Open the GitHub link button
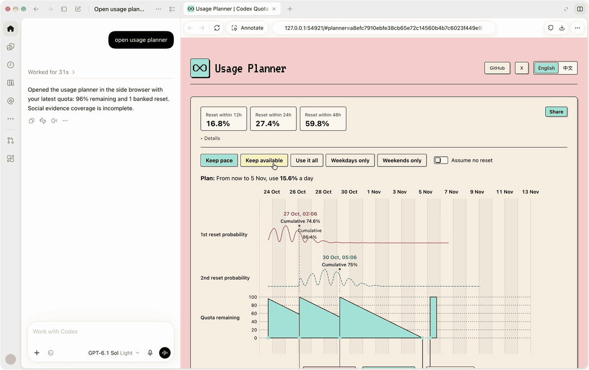This screenshot has height=370, width=589. 497,68
